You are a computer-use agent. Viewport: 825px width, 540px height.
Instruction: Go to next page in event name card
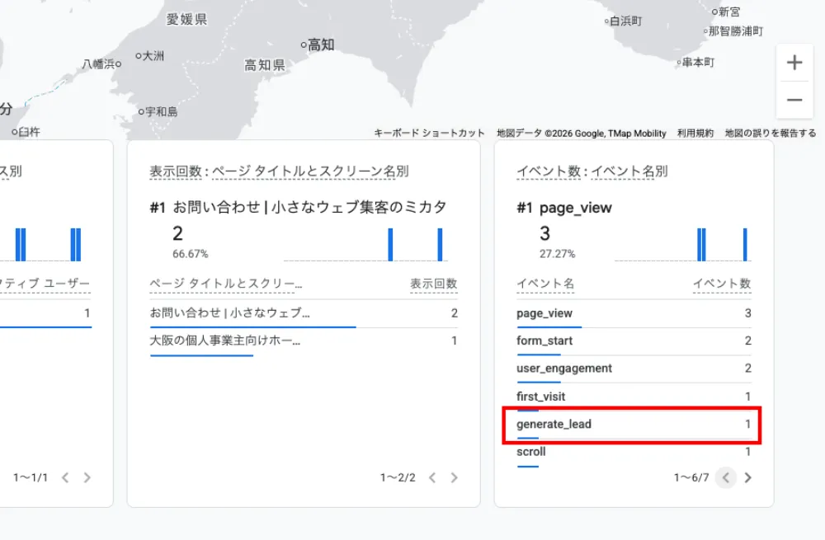click(747, 477)
